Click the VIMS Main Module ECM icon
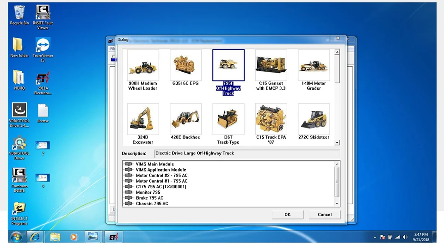 129,164
